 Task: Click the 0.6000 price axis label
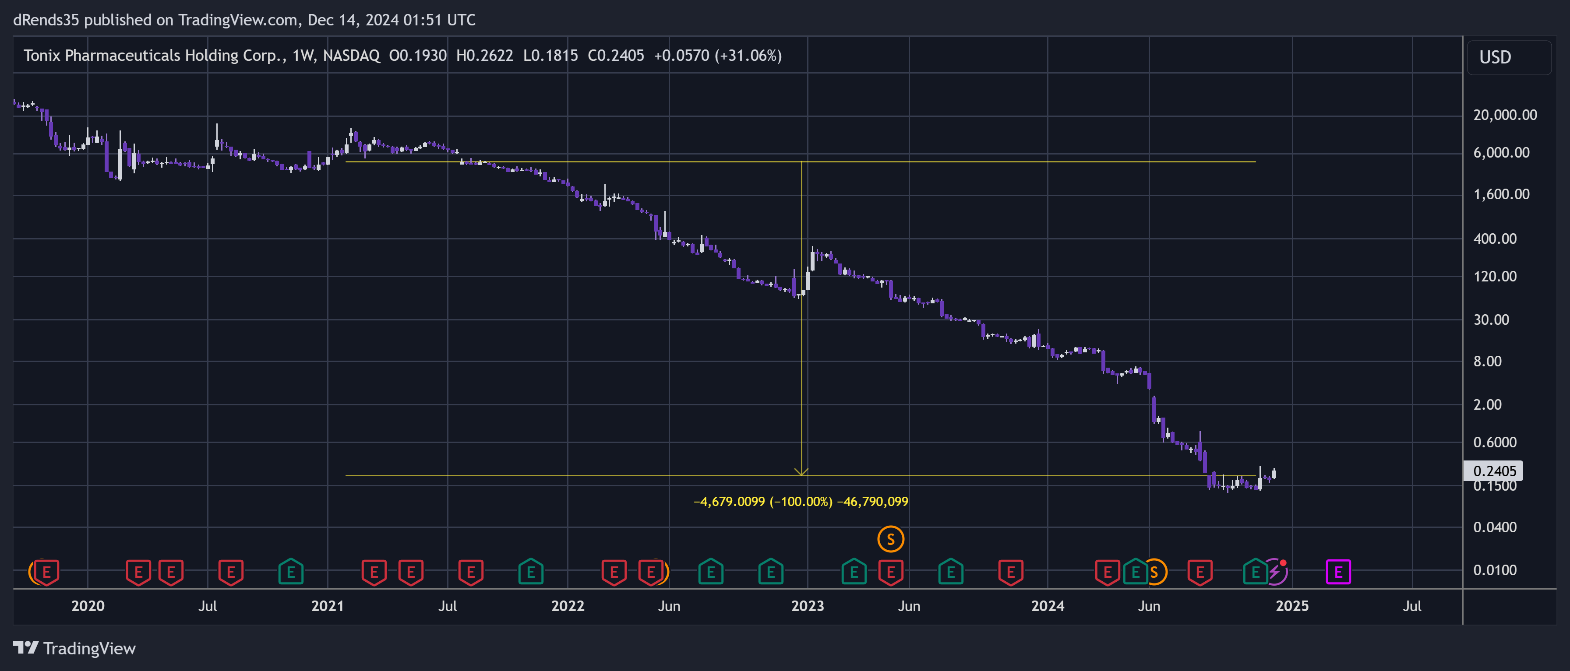1494,443
